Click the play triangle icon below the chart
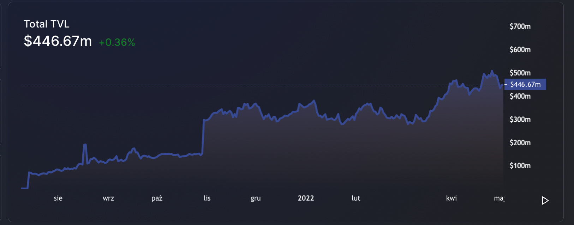 (545, 201)
